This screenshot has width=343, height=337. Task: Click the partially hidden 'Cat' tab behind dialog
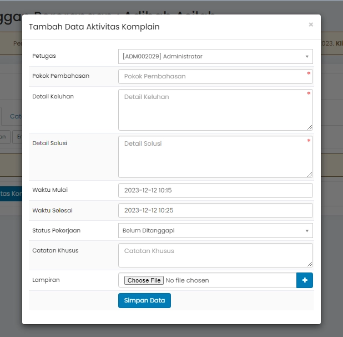click(x=16, y=116)
